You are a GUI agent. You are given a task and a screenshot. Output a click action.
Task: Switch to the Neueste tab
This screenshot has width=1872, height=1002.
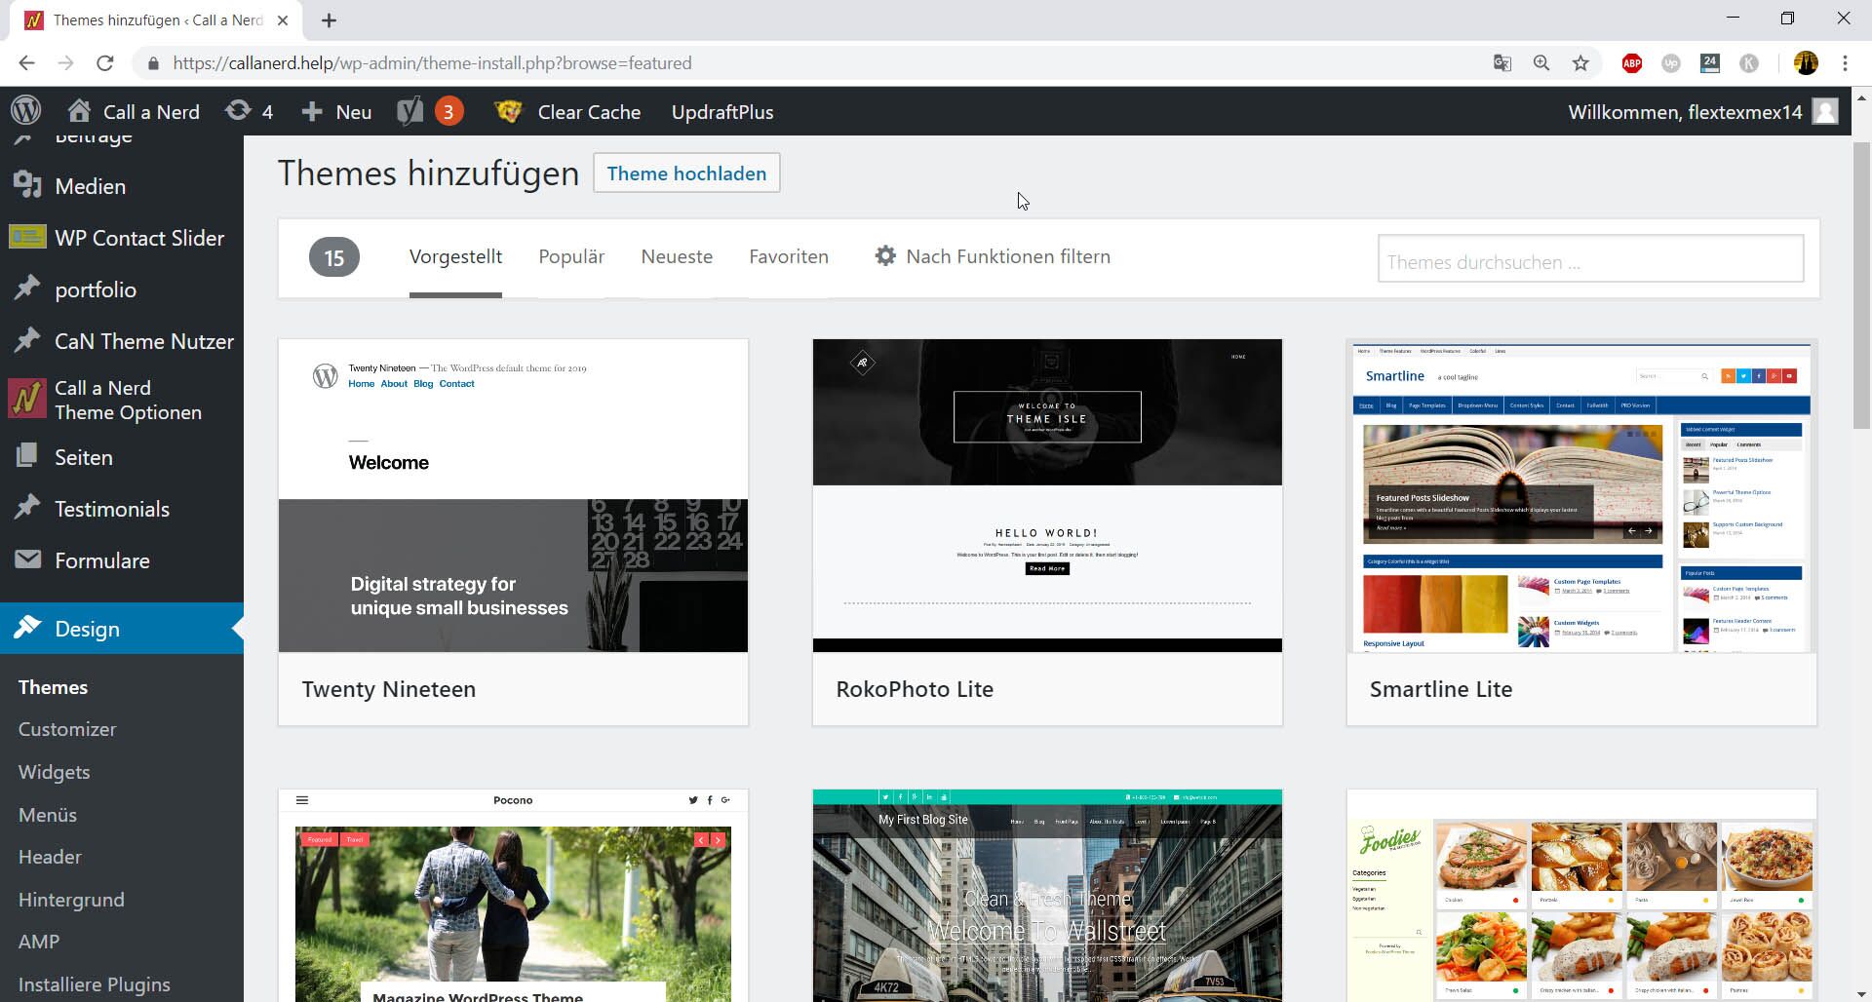tap(677, 256)
